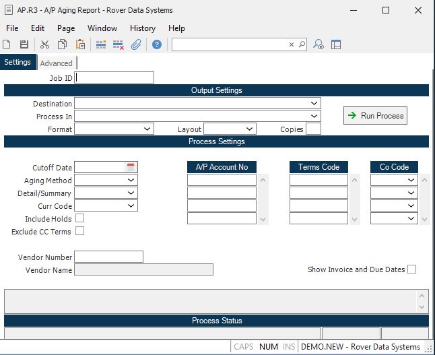
Task: Open the History menu
Action: [142, 28]
